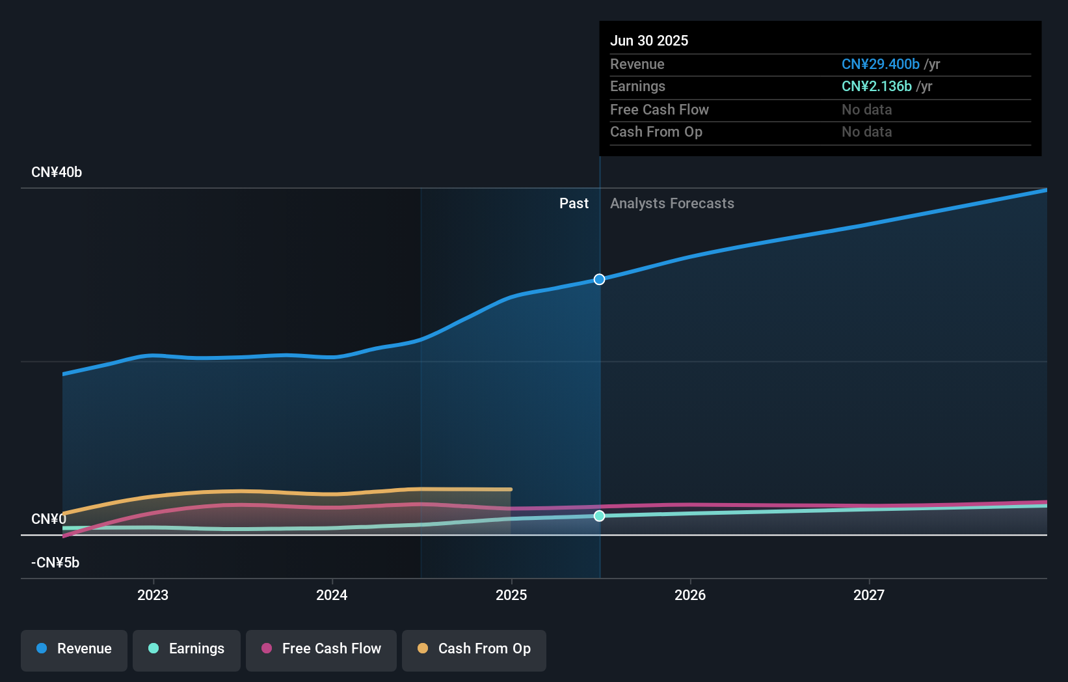Click the Free Cash Flow row label in the tooltip
Viewport: 1068px width, 682px height.
click(x=660, y=110)
